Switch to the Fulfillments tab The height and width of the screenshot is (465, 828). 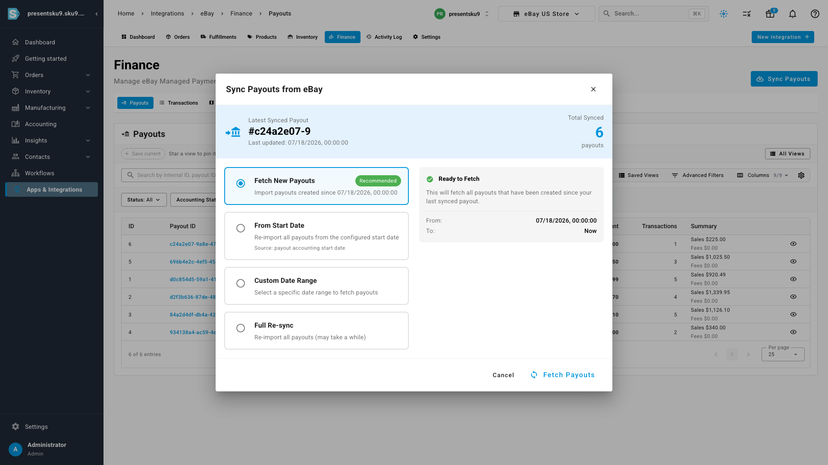tap(219, 37)
